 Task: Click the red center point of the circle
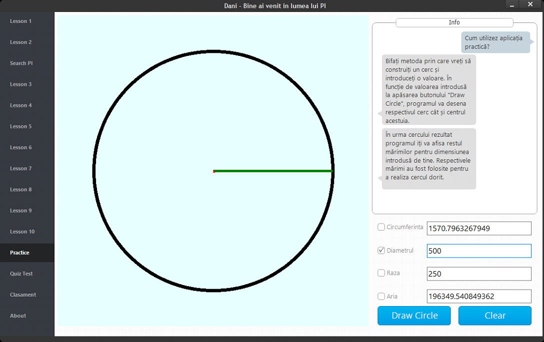point(214,172)
